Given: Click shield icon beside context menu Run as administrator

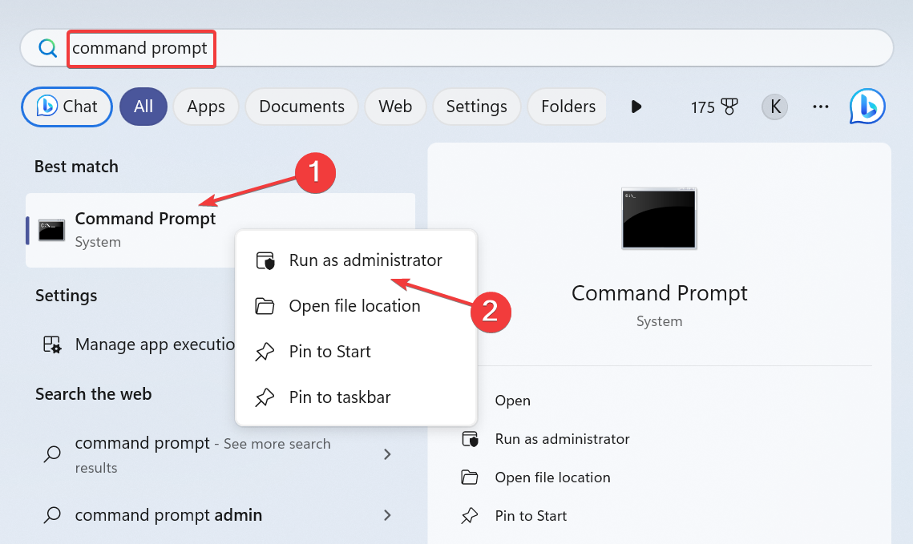Looking at the screenshot, I should tap(265, 261).
